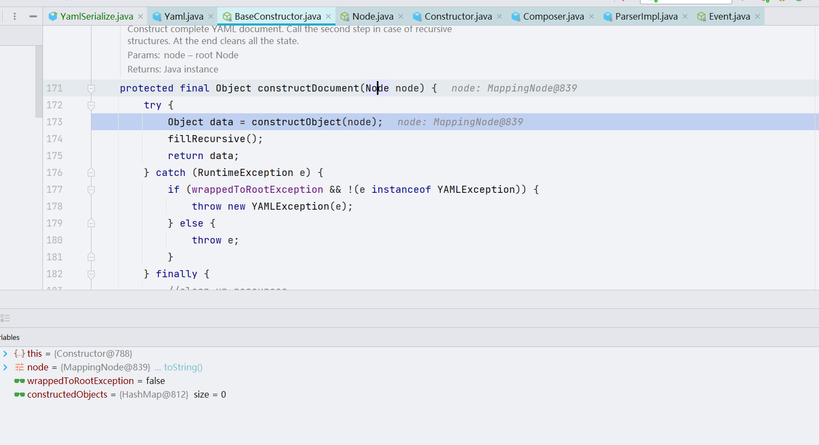Viewport: 819px width, 445px height.
Task: Click the toString() link for node
Action: click(x=183, y=368)
